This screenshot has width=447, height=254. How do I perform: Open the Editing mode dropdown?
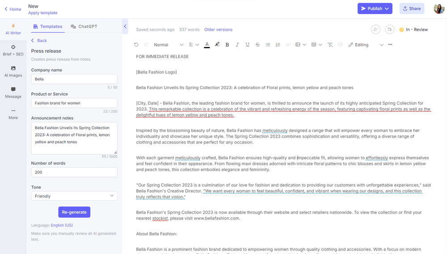tap(366, 45)
